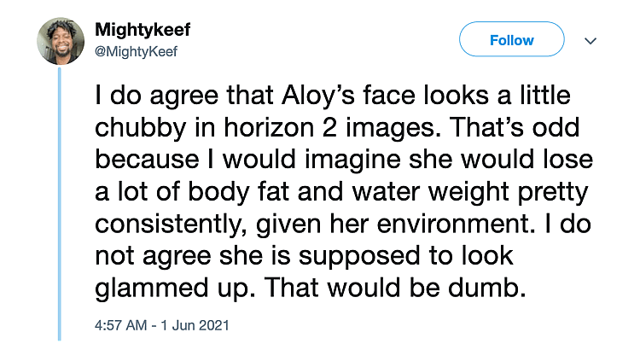Click Mightykeef's profile avatar photo

[59, 42]
